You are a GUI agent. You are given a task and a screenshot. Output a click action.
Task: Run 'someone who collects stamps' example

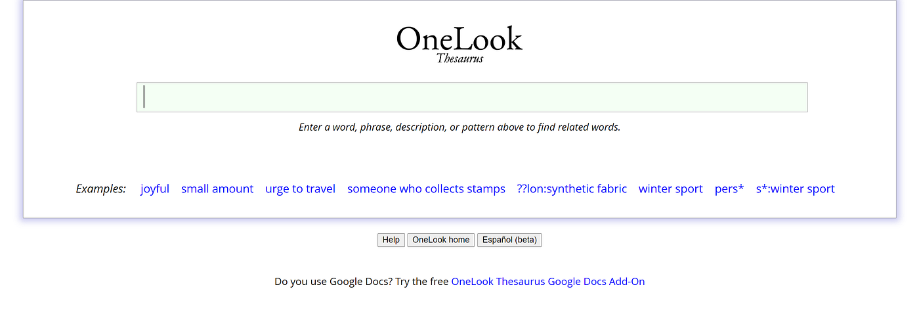click(x=426, y=188)
